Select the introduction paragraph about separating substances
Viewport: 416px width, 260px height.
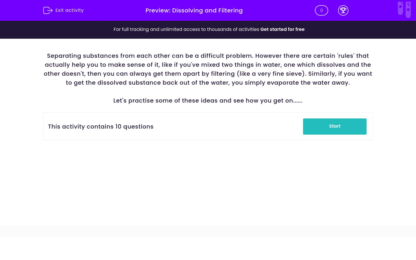coord(208,69)
